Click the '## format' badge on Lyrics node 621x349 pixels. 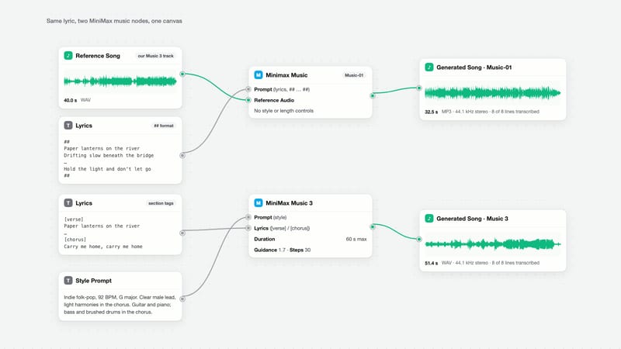[164, 126]
